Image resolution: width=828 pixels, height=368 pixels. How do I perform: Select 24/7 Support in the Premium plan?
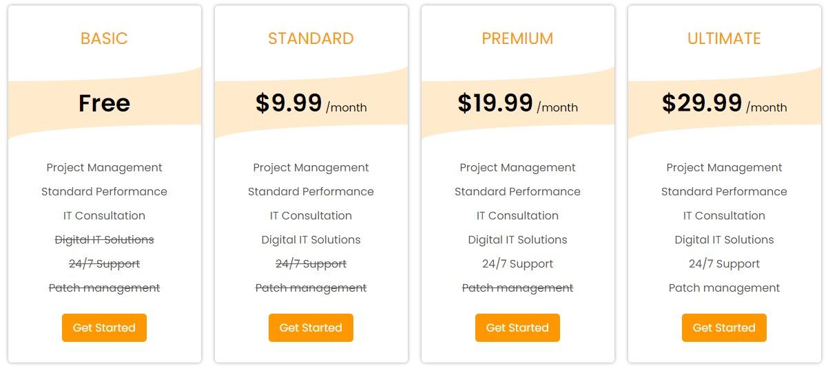coord(517,263)
